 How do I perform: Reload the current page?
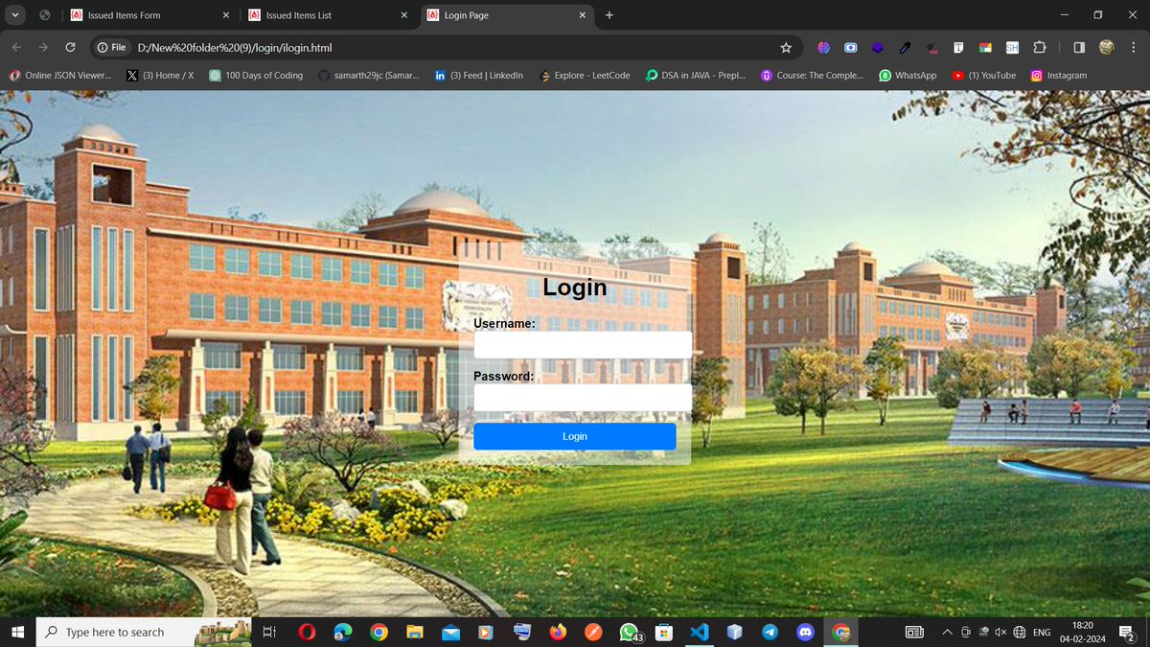click(70, 47)
